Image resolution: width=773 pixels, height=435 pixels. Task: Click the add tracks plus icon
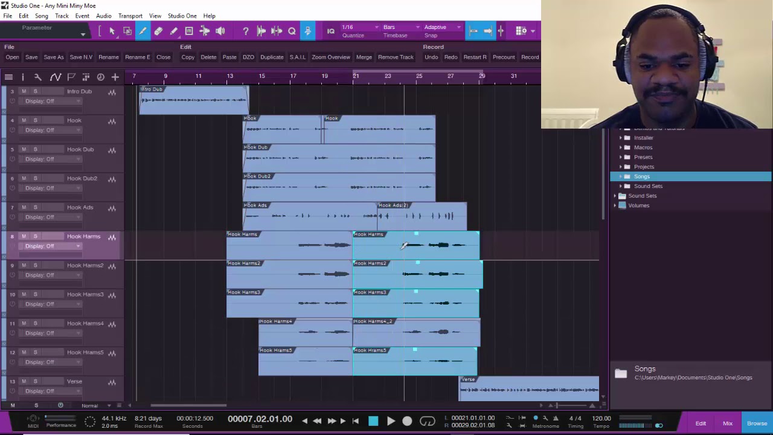(115, 77)
